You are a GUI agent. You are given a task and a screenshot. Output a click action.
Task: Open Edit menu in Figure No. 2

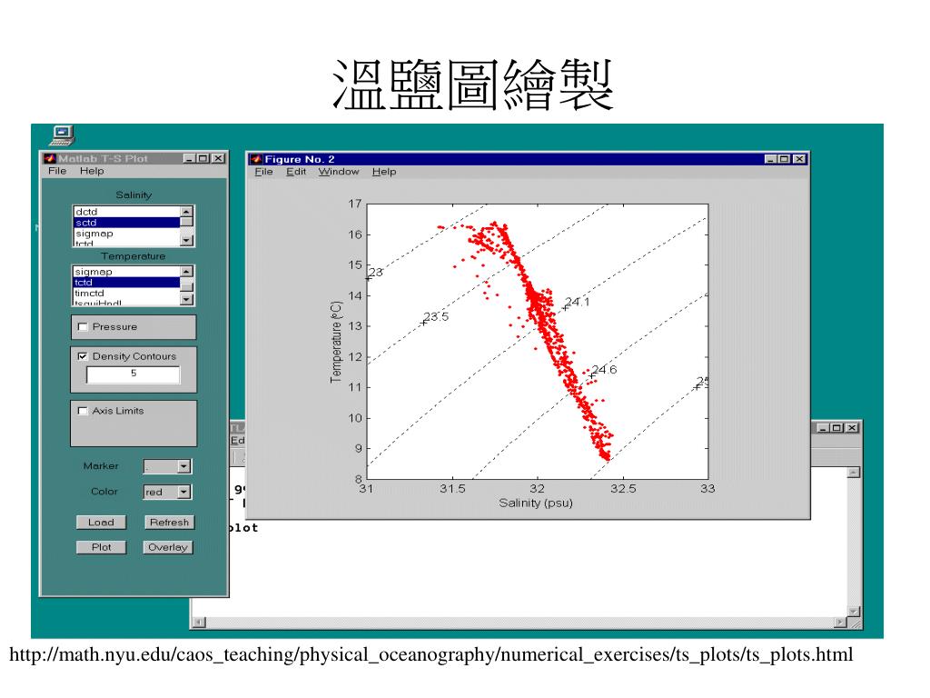click(x=296, y=172)
